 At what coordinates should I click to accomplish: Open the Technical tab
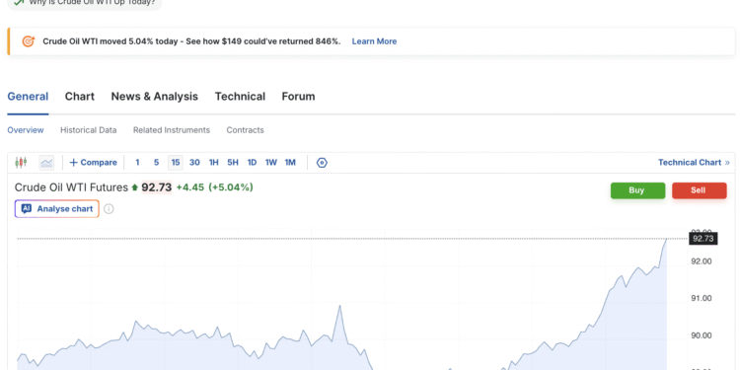click(x=240, y=97)
